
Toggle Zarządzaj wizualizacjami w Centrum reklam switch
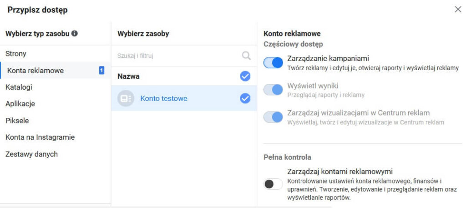coord(273,117)
